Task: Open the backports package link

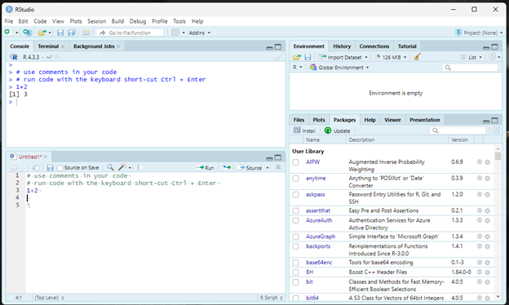Action: click(318, 246)
